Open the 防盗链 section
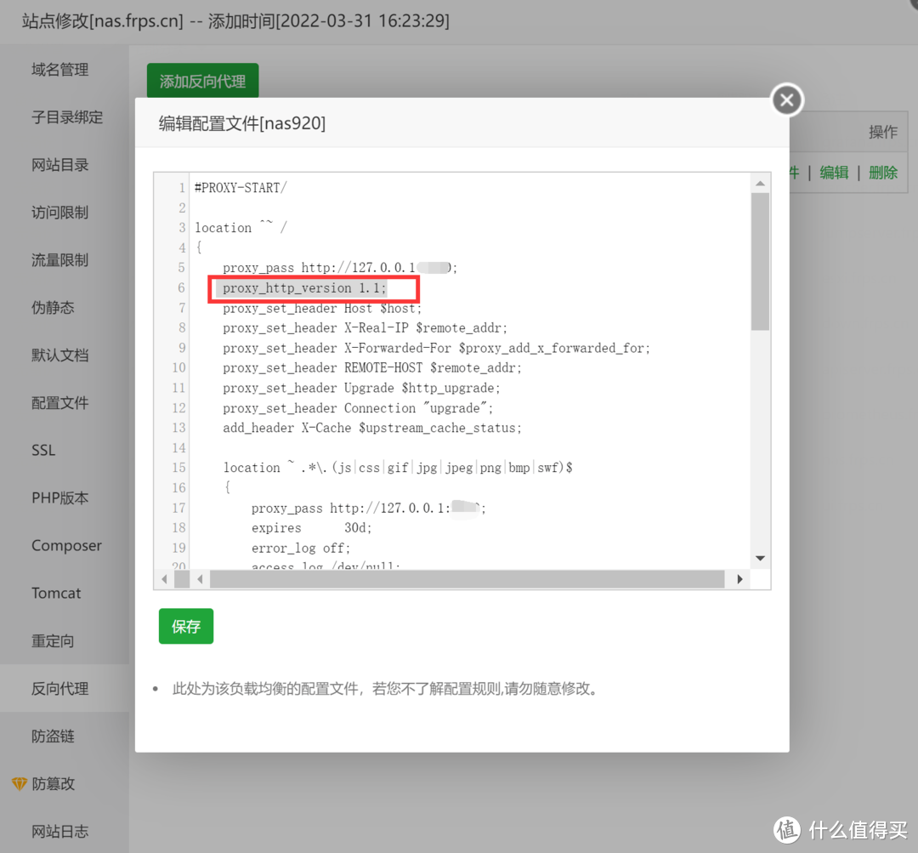918x853 pixels. click(53, 736)
